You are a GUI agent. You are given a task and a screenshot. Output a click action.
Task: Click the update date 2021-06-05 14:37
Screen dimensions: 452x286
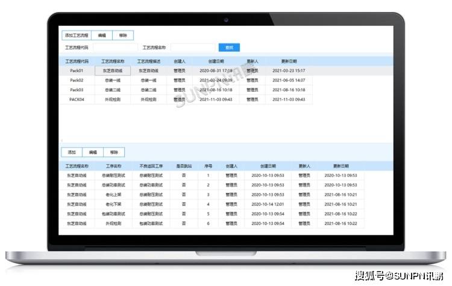click(289, 80)
